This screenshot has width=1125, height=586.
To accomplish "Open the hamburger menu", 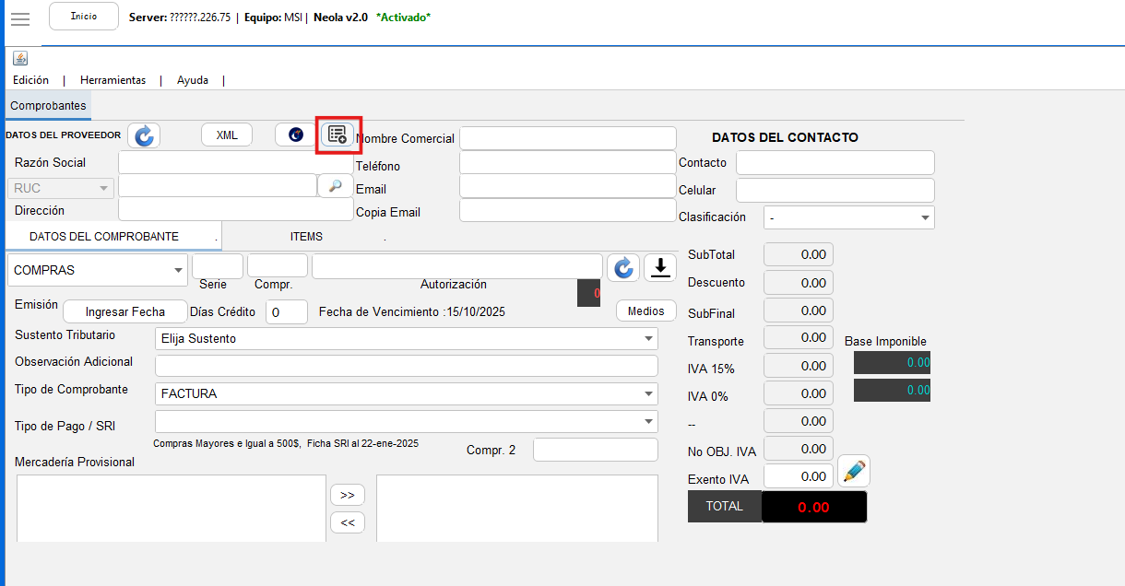I will tap(19, 18).
